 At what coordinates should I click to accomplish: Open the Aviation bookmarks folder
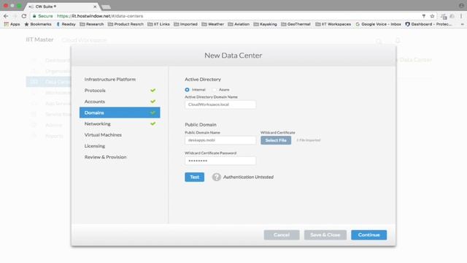tap(239, 24)
